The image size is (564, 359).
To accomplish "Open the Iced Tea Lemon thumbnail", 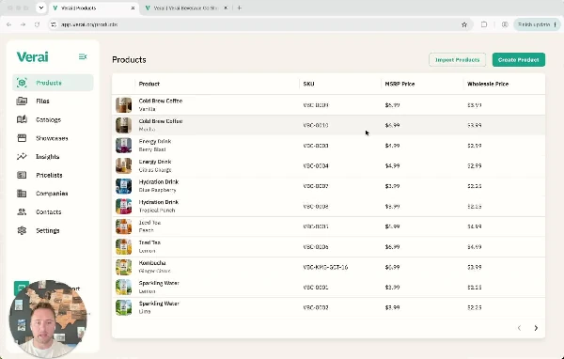I will pyautogui.click(x=123, y=247).
